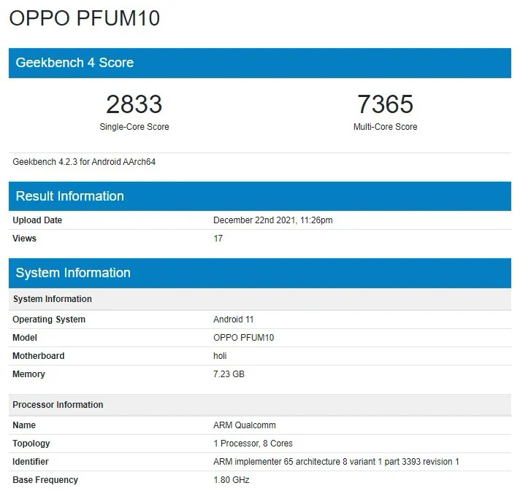The width and height of the screenshot is (520, 499).
Task: Select the single-core score 2833
Action: (x=134, y=104)
